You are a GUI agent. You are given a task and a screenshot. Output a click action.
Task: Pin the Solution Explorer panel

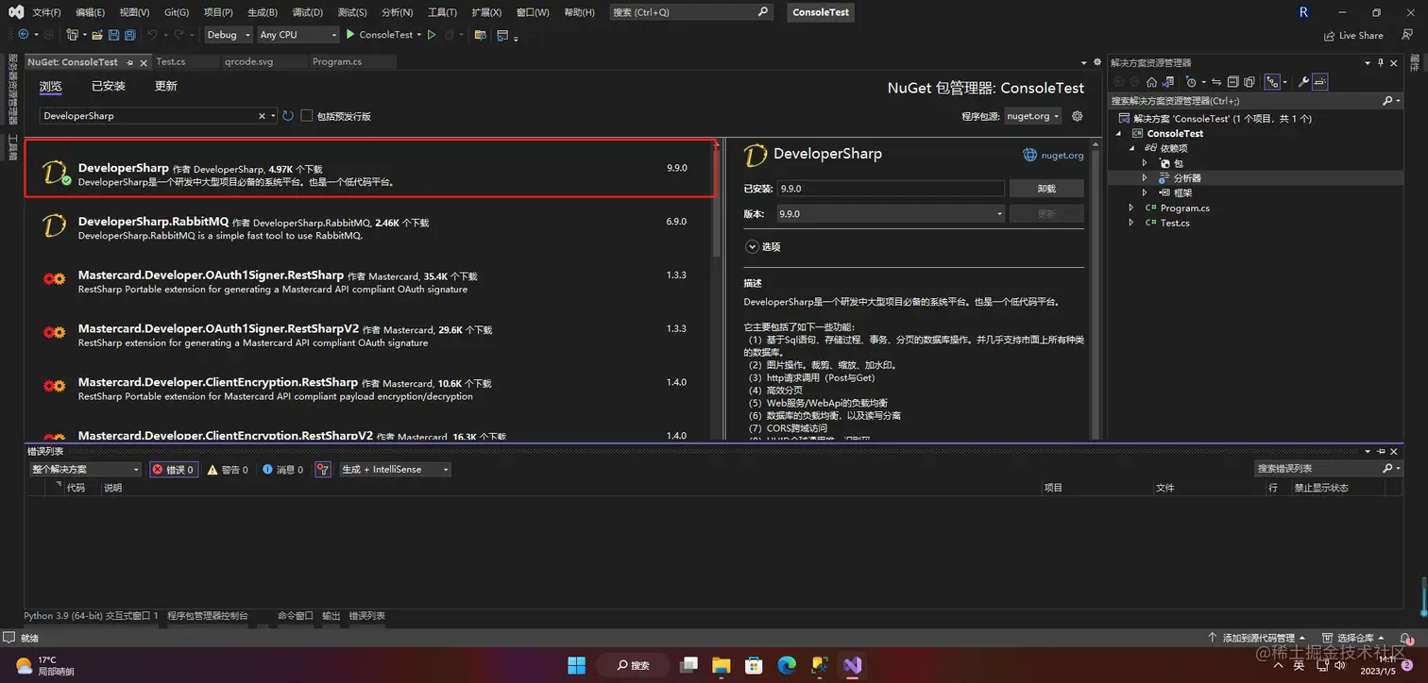tap(1380, 62)
